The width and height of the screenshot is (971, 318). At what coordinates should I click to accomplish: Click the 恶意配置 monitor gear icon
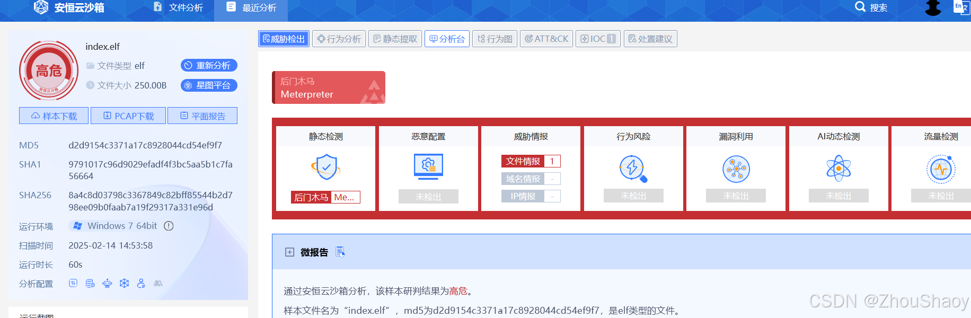(428, 167)
